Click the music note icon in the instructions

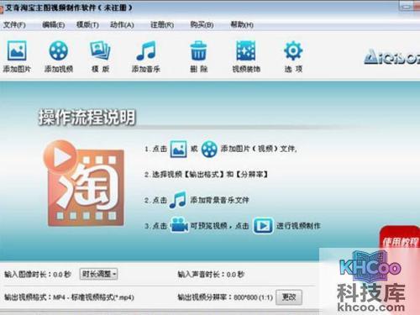[x=178, y=200]
